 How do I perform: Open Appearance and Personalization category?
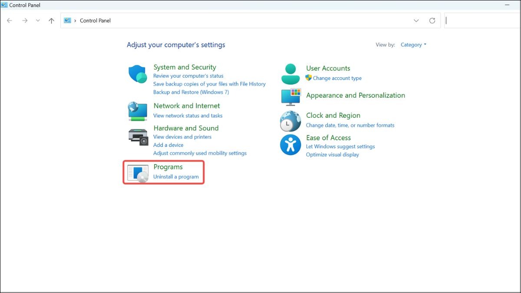tap(356, 95)
